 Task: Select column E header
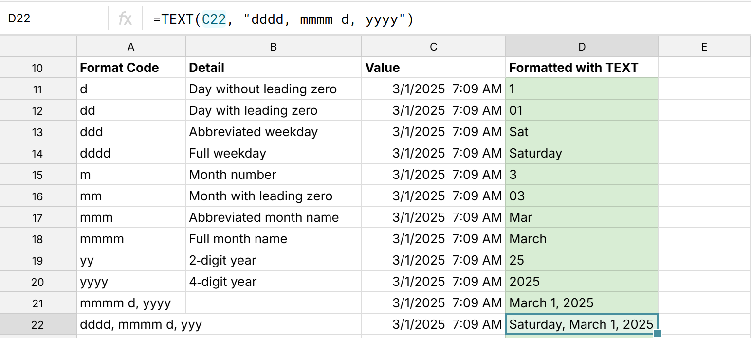[x=704, y=45]
